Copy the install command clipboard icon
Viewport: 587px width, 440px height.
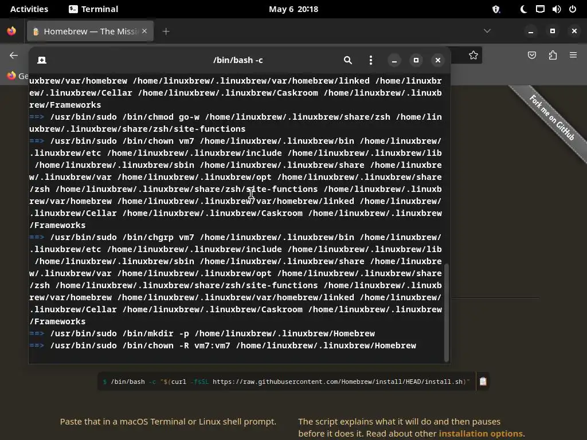483,381
